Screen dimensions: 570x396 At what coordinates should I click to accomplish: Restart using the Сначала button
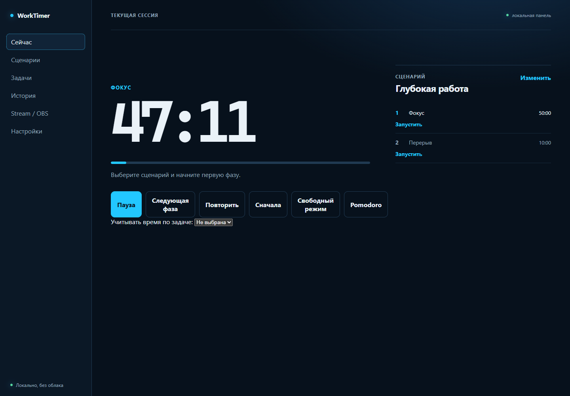click(x=268, y=204)
